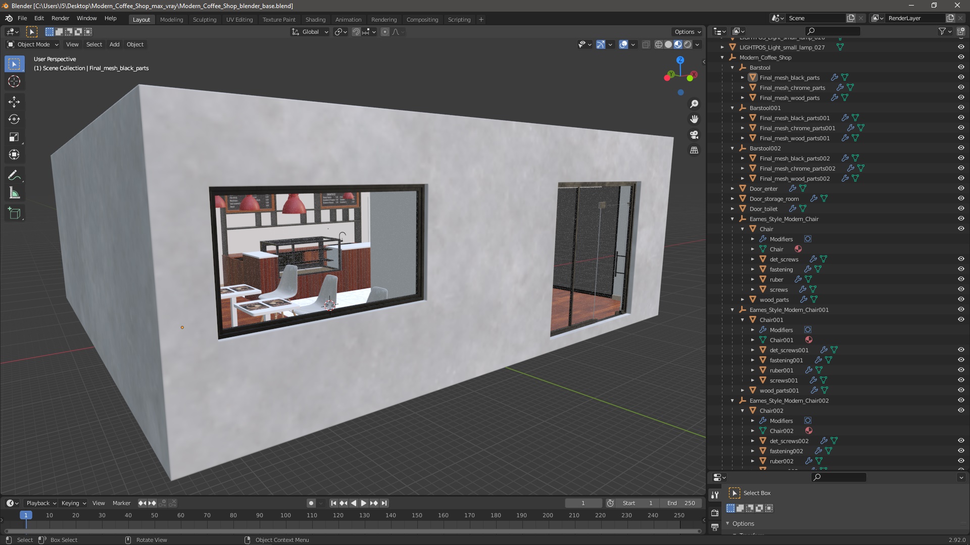Open viewport Object menu
970x545 pixels.
[135, 44]
